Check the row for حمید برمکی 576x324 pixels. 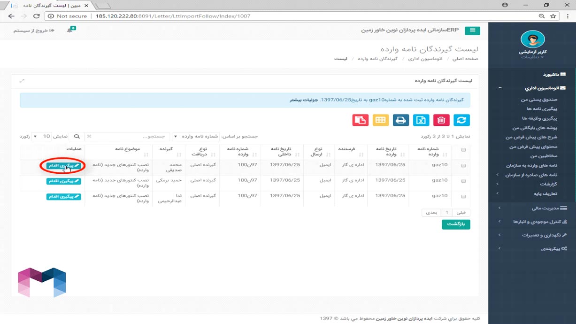464,181
